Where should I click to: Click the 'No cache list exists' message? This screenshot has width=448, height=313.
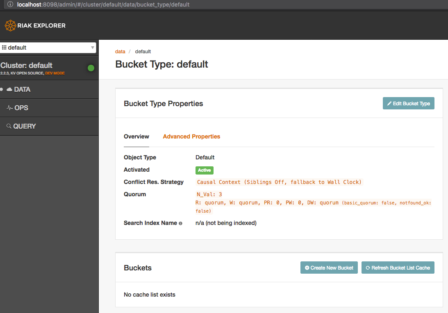(x=150, y=295)
